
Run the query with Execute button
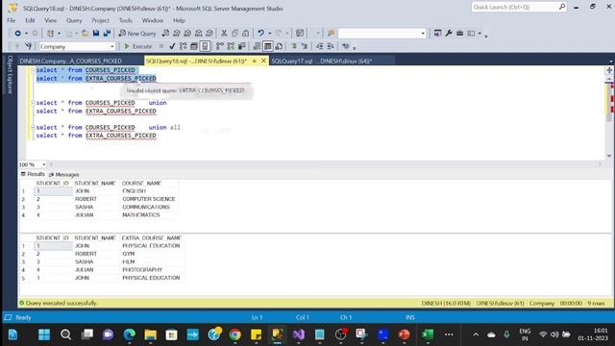[x=138, y=46]
